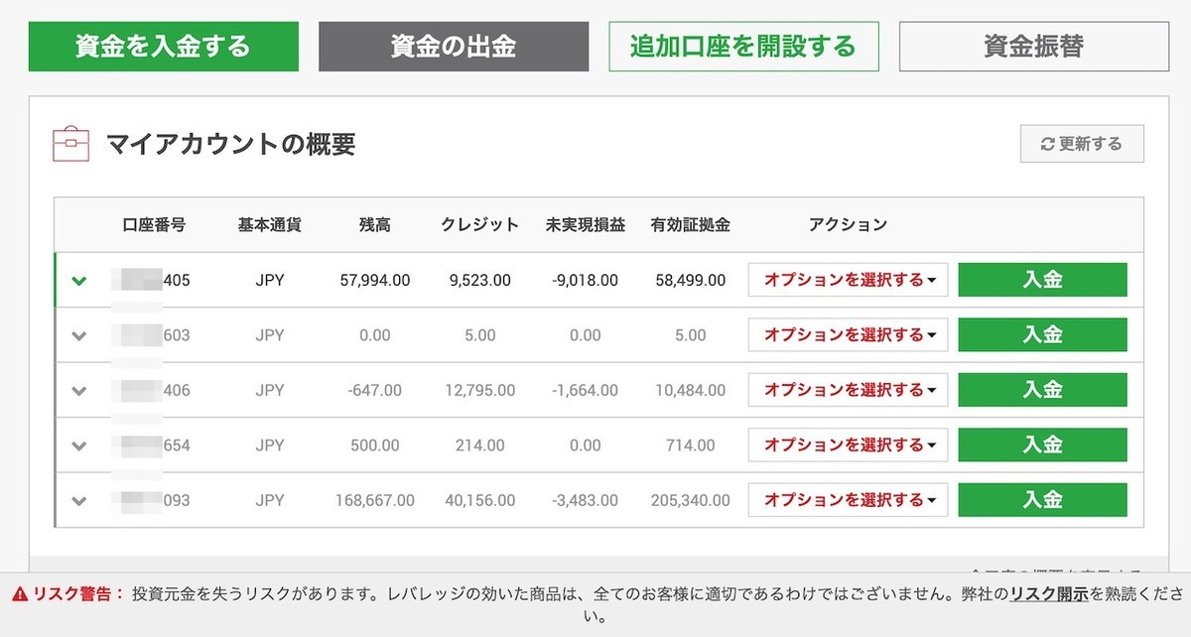Click the 有効証拠金 column header
This screenshot has width=1191, height=637.
pyautogui.click(x=691, y=224)
